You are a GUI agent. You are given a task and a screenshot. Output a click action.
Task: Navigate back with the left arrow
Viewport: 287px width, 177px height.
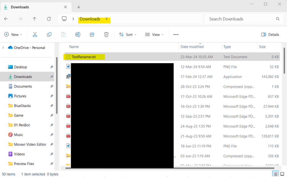point(6,19)
